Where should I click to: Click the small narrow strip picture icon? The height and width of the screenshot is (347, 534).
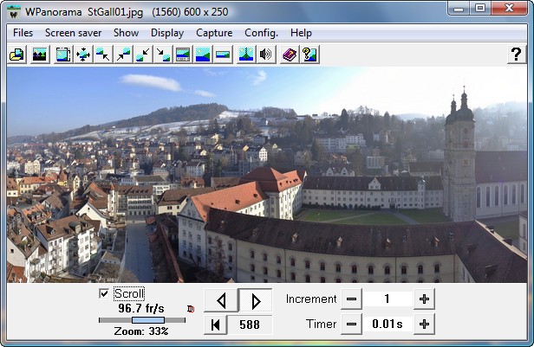tap(223, 55)
